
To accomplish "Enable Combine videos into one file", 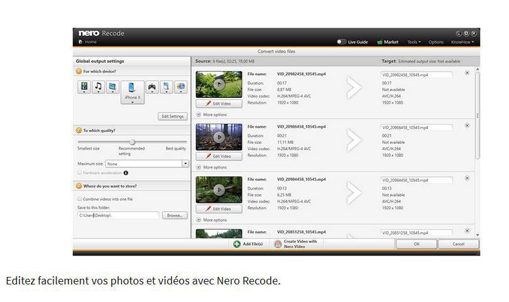I will point(80,199).
